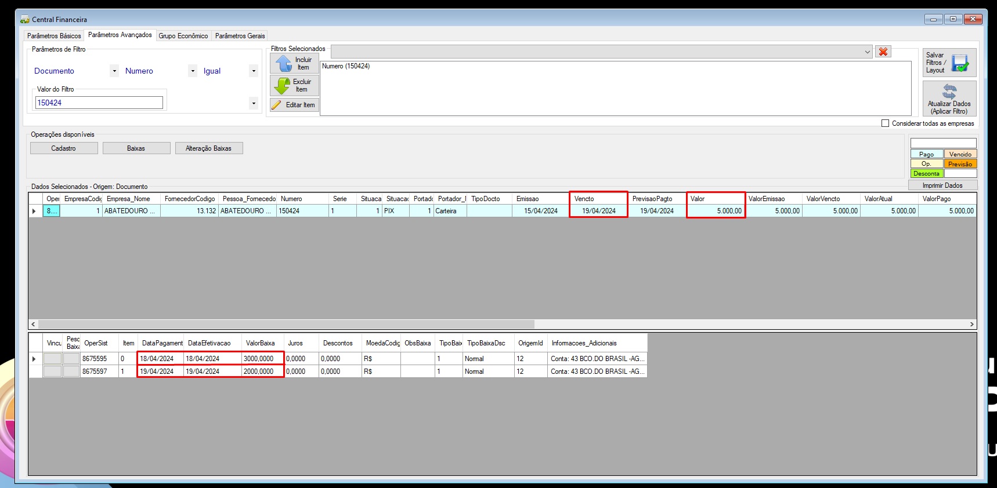Toggle Vincu checkbox for baixa 8675595
This screenshot has height=488, width=997.
coord(53,359)
